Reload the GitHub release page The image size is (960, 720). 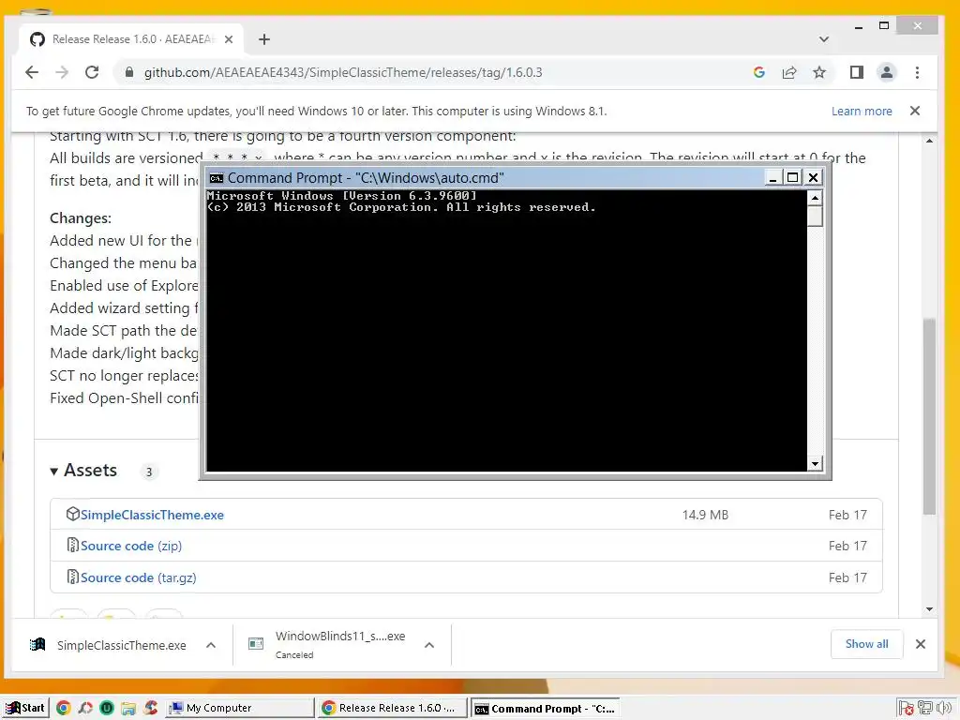[x=92, y=72]
